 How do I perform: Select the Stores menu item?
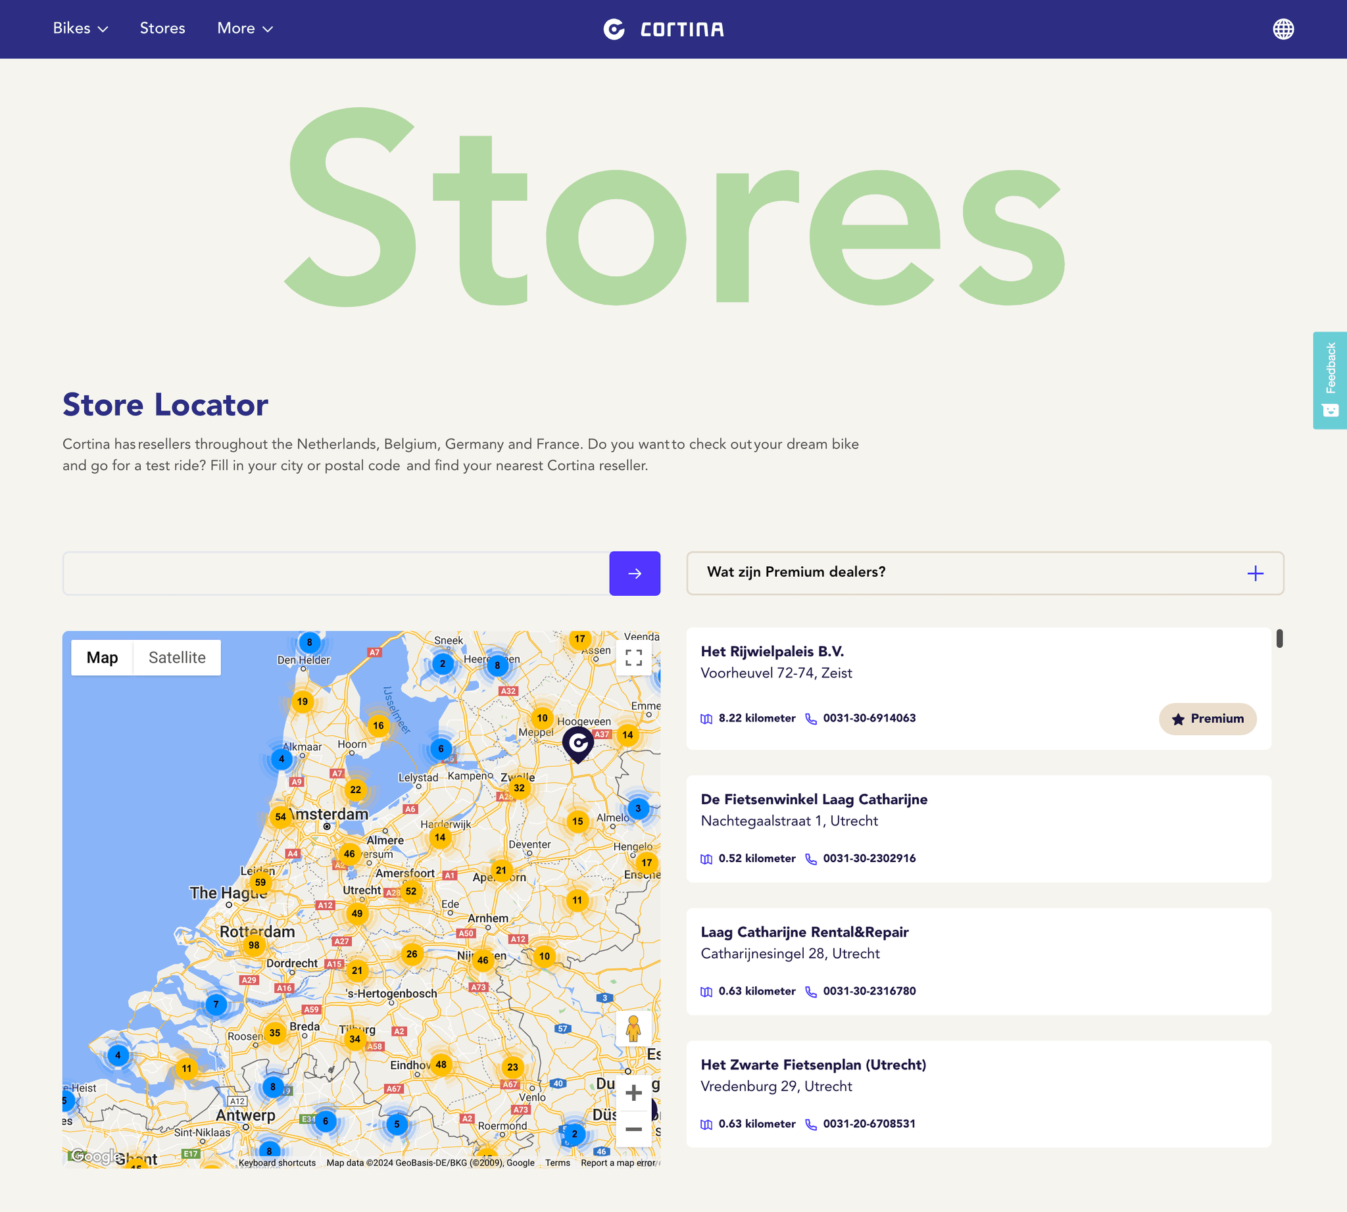click(x=162, y=29)
